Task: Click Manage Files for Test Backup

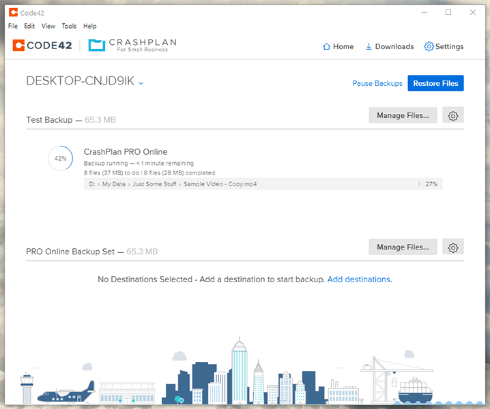Action: 403,116
